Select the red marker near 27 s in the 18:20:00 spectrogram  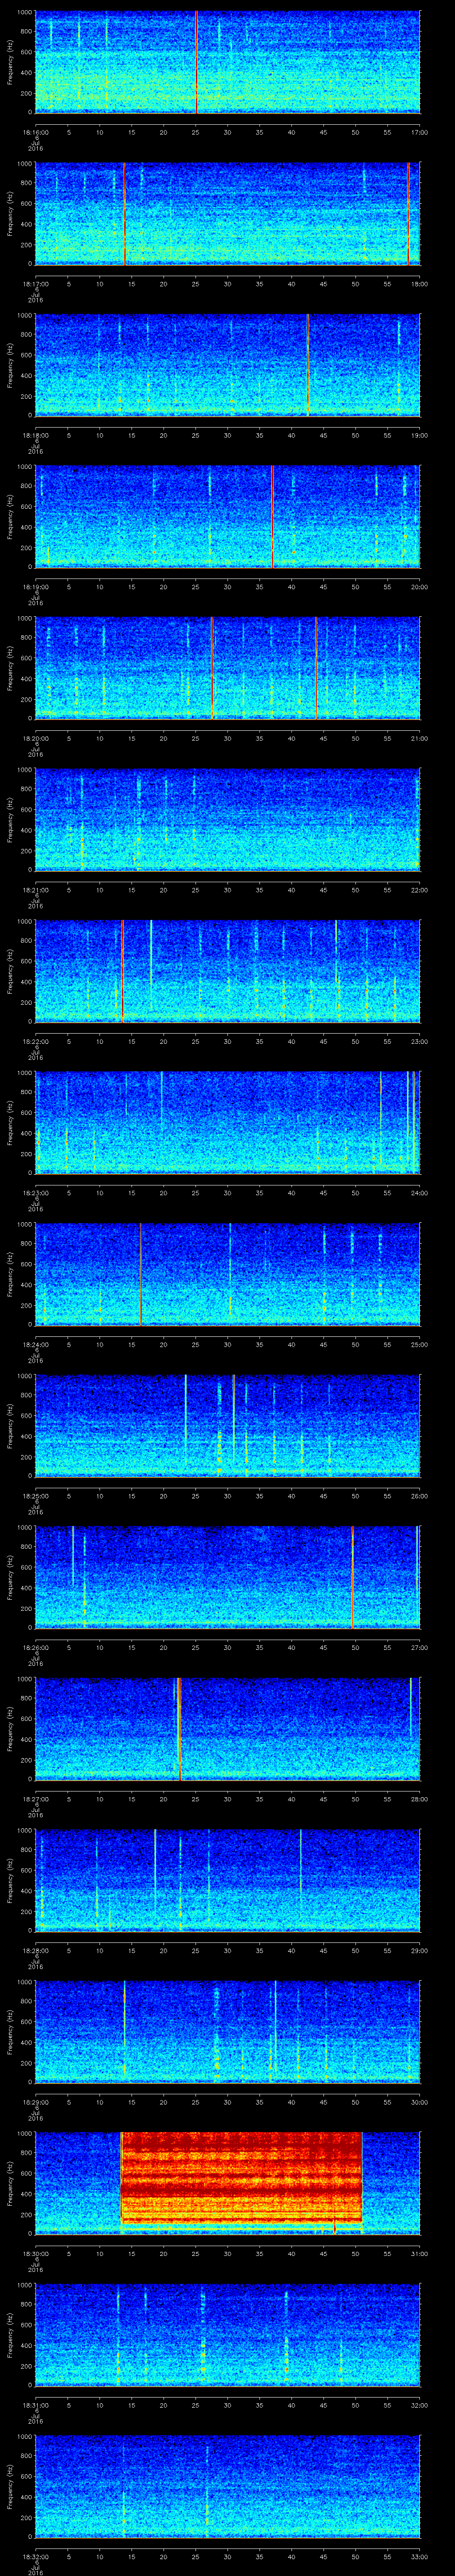212,668
